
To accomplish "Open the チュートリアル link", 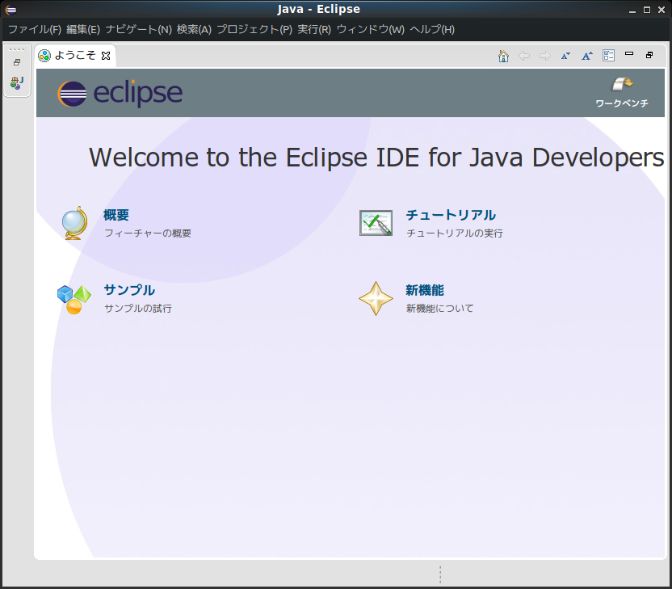I will click(451, 215).
